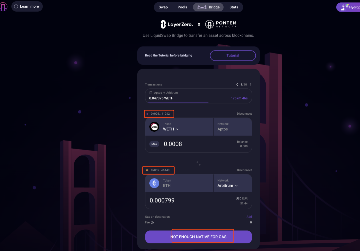
Task: Click the WETH token logo
Action: [154, 127]
